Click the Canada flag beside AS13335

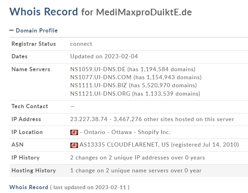tap(74, 145)
